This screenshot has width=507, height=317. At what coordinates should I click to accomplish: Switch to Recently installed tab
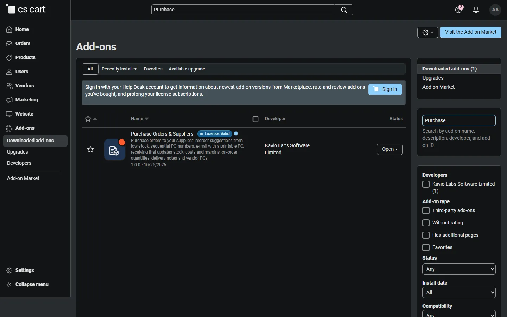click(120, 69)
